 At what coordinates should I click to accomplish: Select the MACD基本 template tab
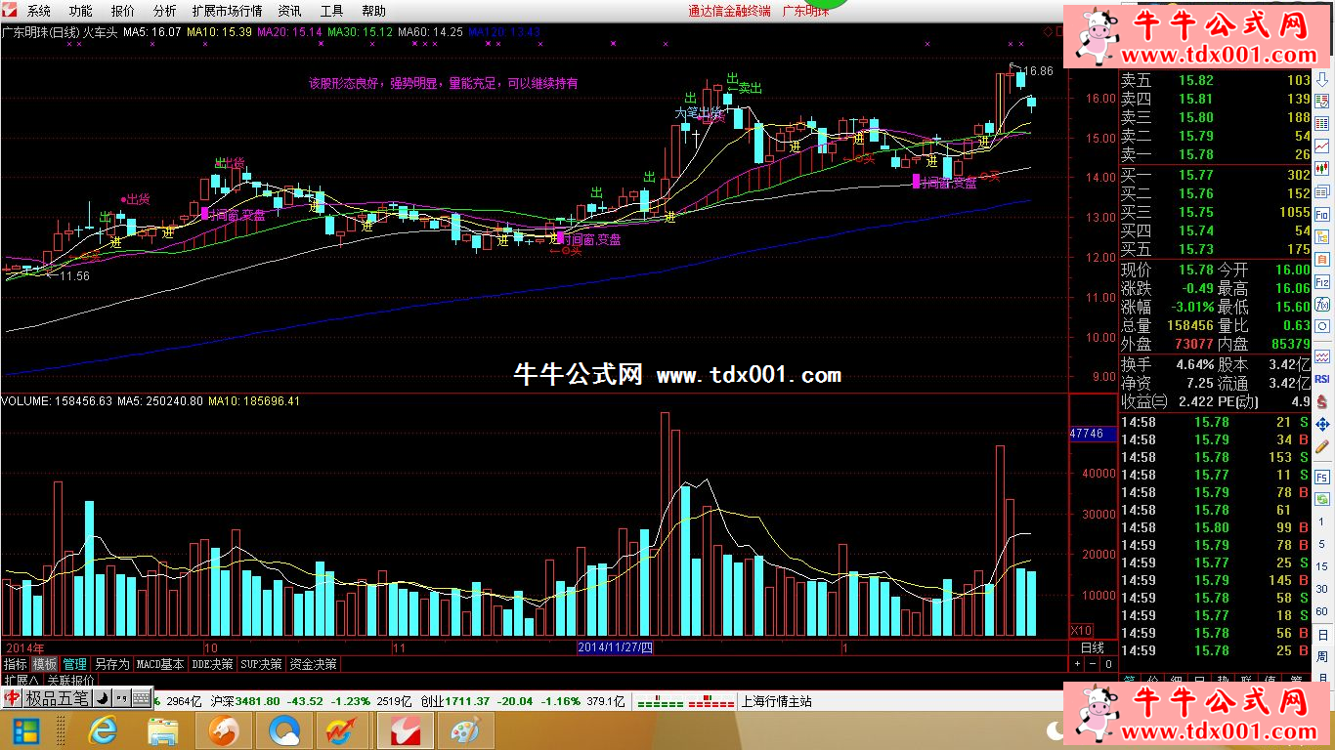[x=160, y=664]
